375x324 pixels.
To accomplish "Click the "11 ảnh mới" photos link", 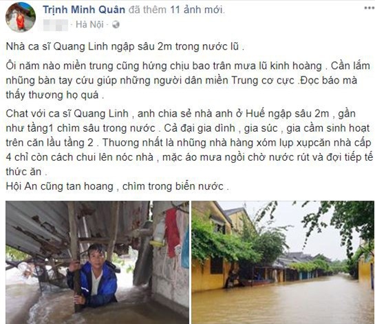I will [197, 10].
